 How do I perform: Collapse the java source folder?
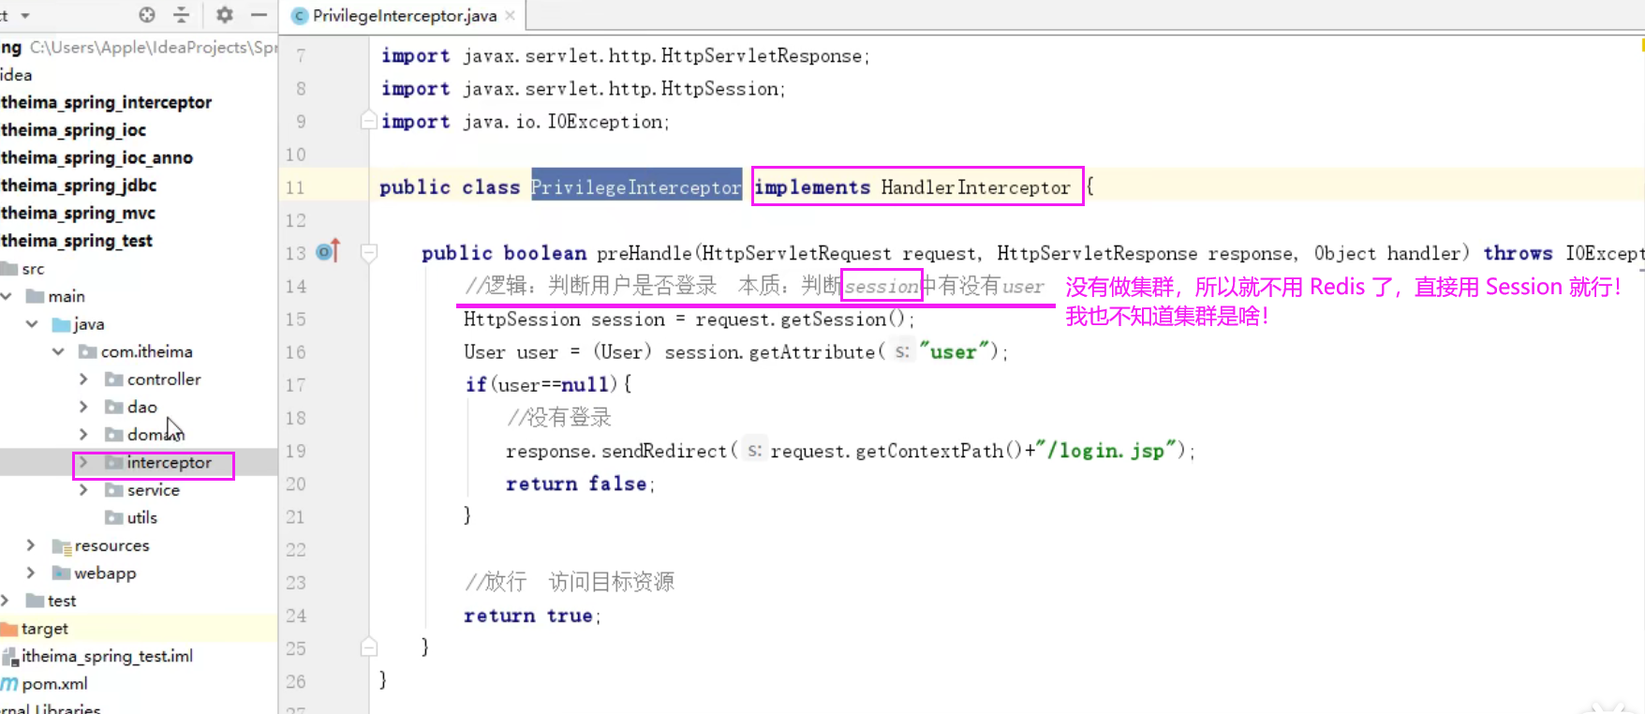[32, 324]
